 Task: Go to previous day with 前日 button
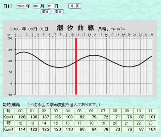pyautogui.click(x=45, y=12)
